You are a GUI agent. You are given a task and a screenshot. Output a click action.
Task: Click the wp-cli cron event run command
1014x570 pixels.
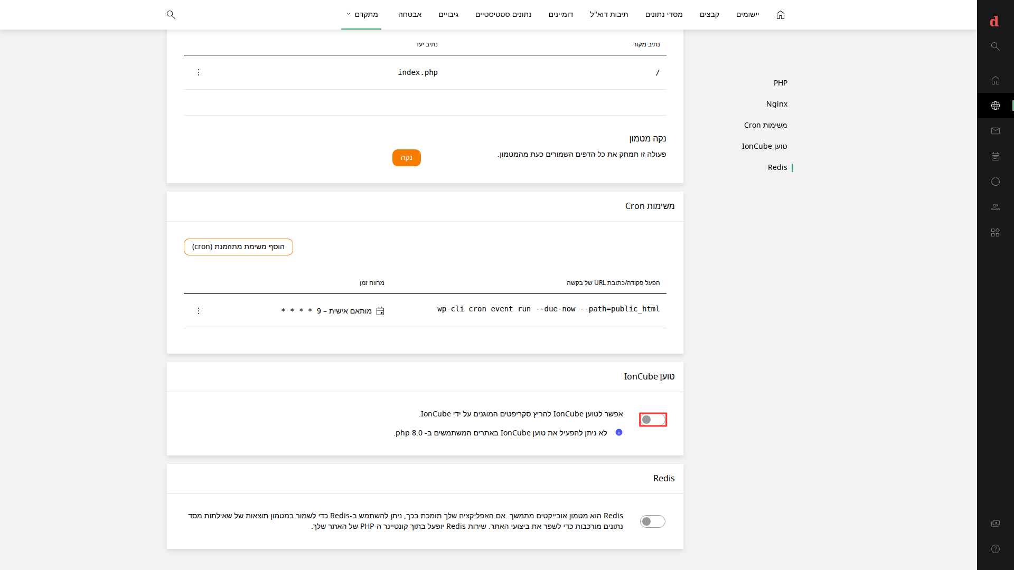click(x=548, y=309)
